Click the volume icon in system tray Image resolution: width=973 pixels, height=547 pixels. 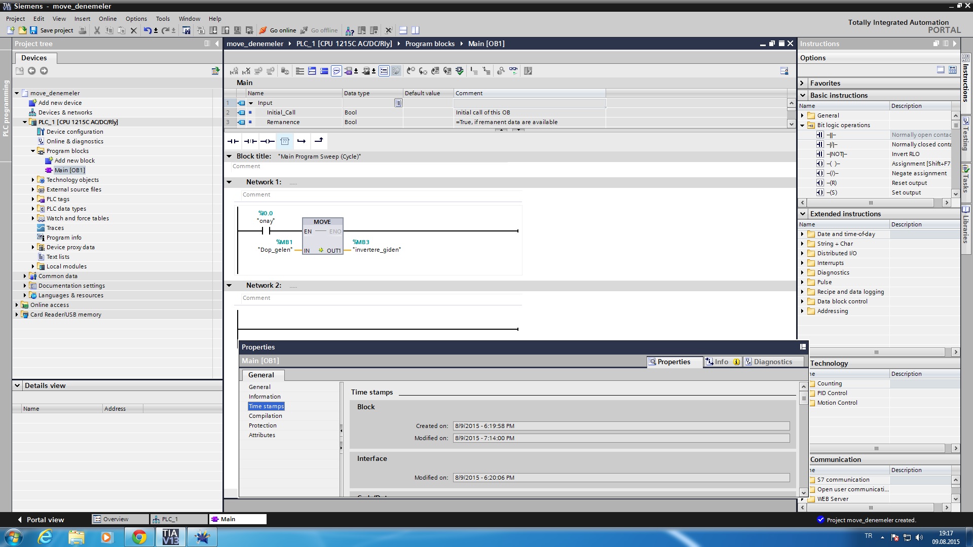[x=919, y=537]
